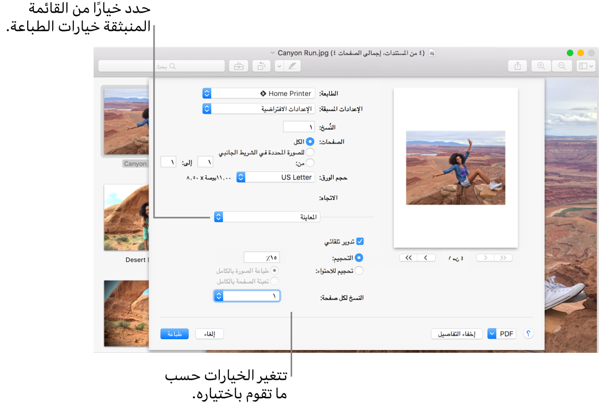Go to next preview page button
Image resolution: width=599 pixels, height=405 pixels.
[485, 258]
